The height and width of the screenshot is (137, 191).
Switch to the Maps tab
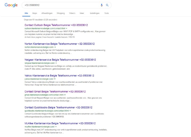coord(35,13)
